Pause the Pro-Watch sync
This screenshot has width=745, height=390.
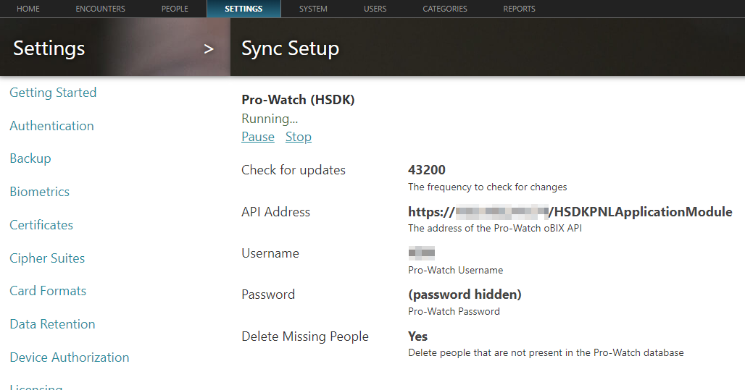point(258,137)
